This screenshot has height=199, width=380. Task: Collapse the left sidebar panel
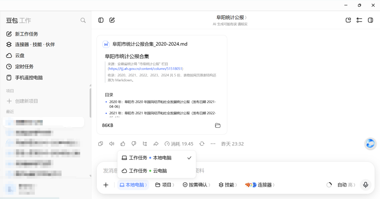tap(101, 20)
